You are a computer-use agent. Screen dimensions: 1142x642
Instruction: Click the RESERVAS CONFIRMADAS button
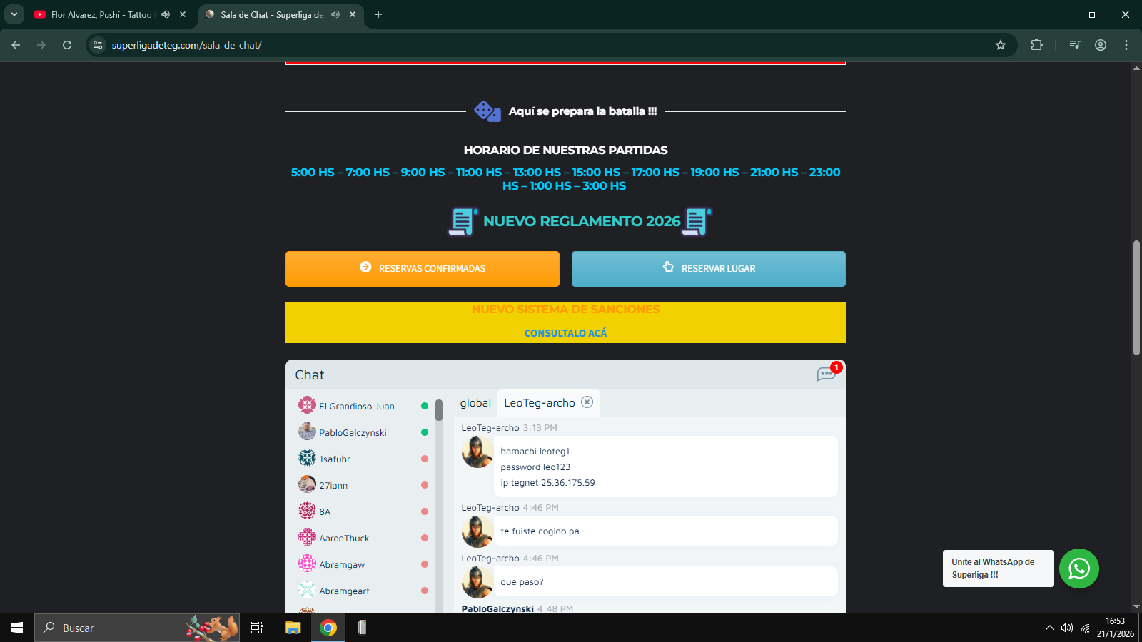(x=423, y=269)
